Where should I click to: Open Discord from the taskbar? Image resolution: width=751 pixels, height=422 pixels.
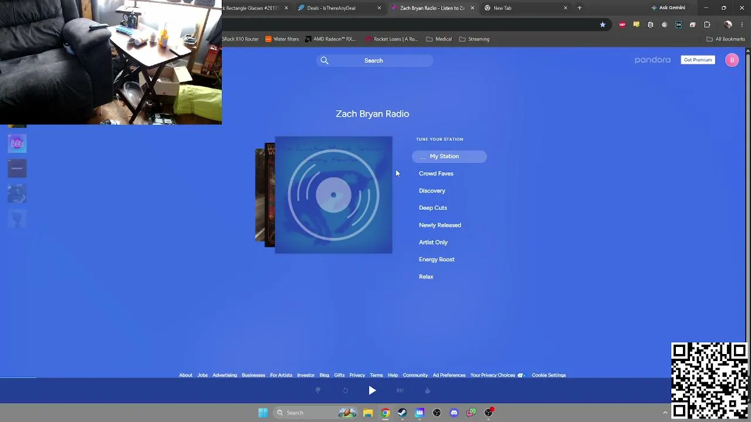pyautogui.click(x=454, y=413)
